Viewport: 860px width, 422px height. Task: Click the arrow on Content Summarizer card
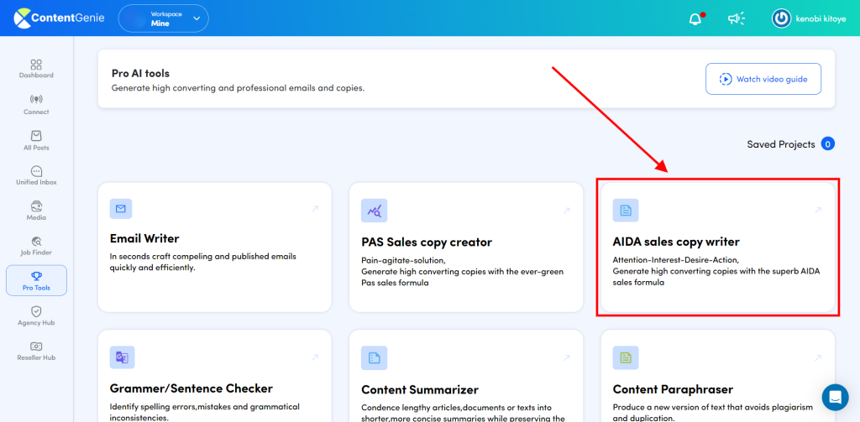[567, 358]
